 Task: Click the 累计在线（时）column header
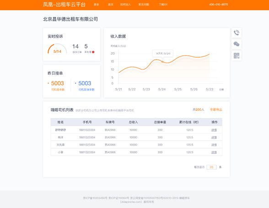(x=189, y=122)
